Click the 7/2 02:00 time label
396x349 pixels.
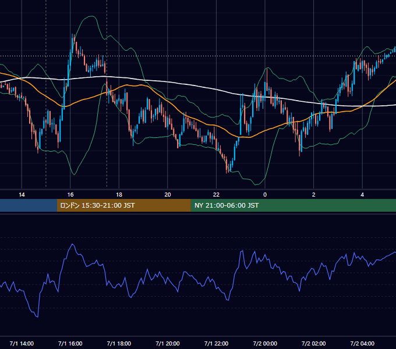pyautogui.click(x=314, y=343)
